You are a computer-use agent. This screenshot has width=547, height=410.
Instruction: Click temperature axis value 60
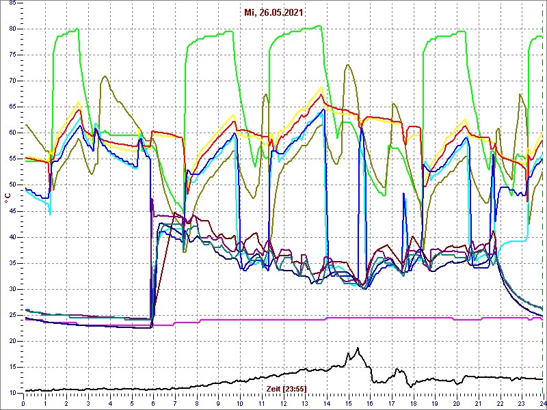pyautogui.click(x=12, y=133)
